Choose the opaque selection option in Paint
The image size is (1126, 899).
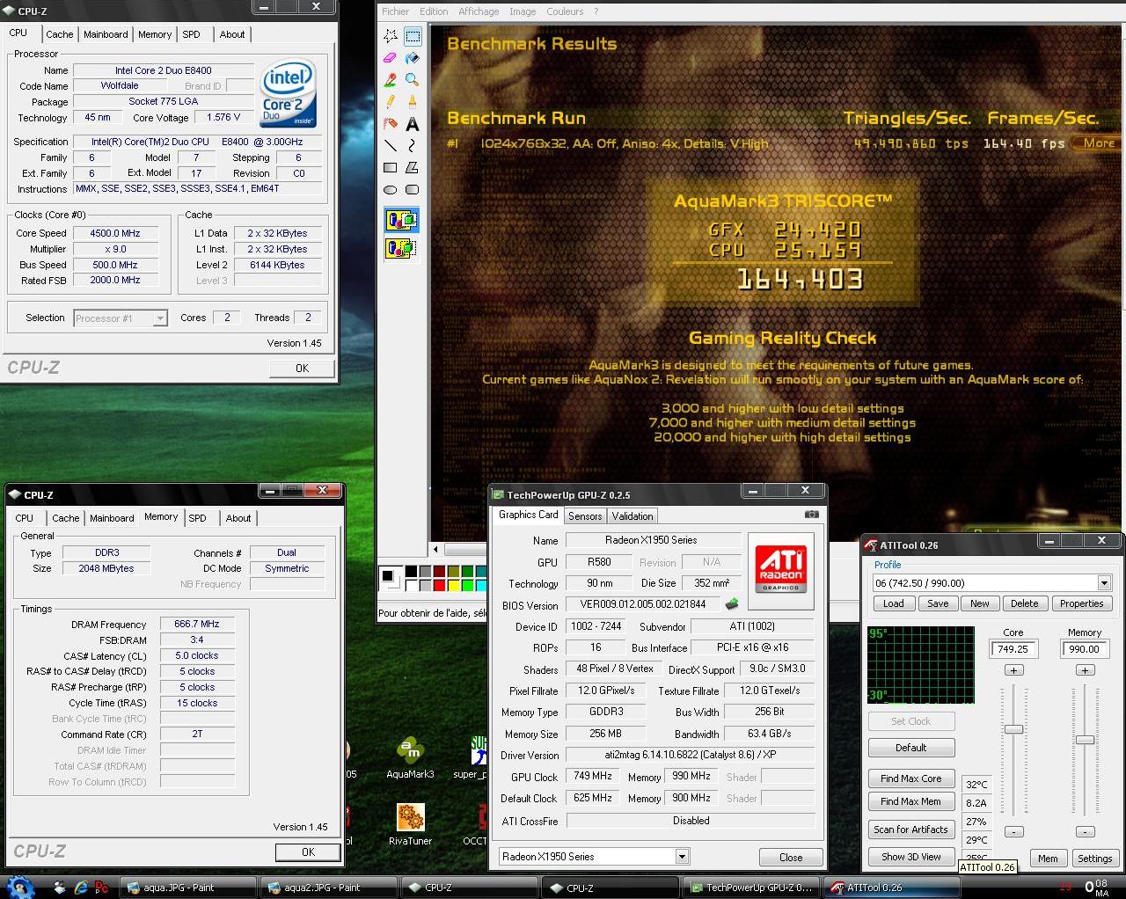[401, 220]
